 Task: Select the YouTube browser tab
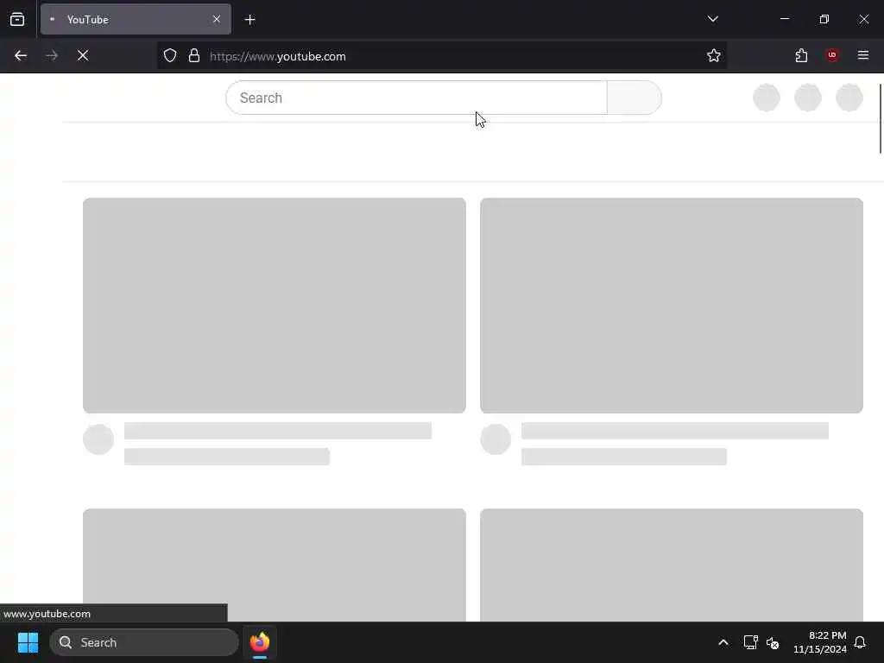coord(136,19)
